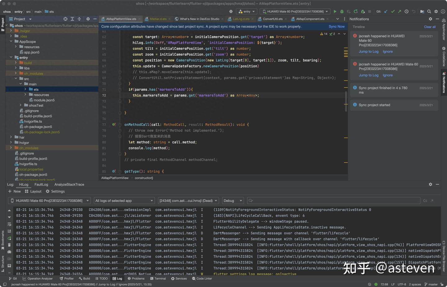Click the green Run button in toolbar
The image size is (447, 287).
(x=335, y=11)
